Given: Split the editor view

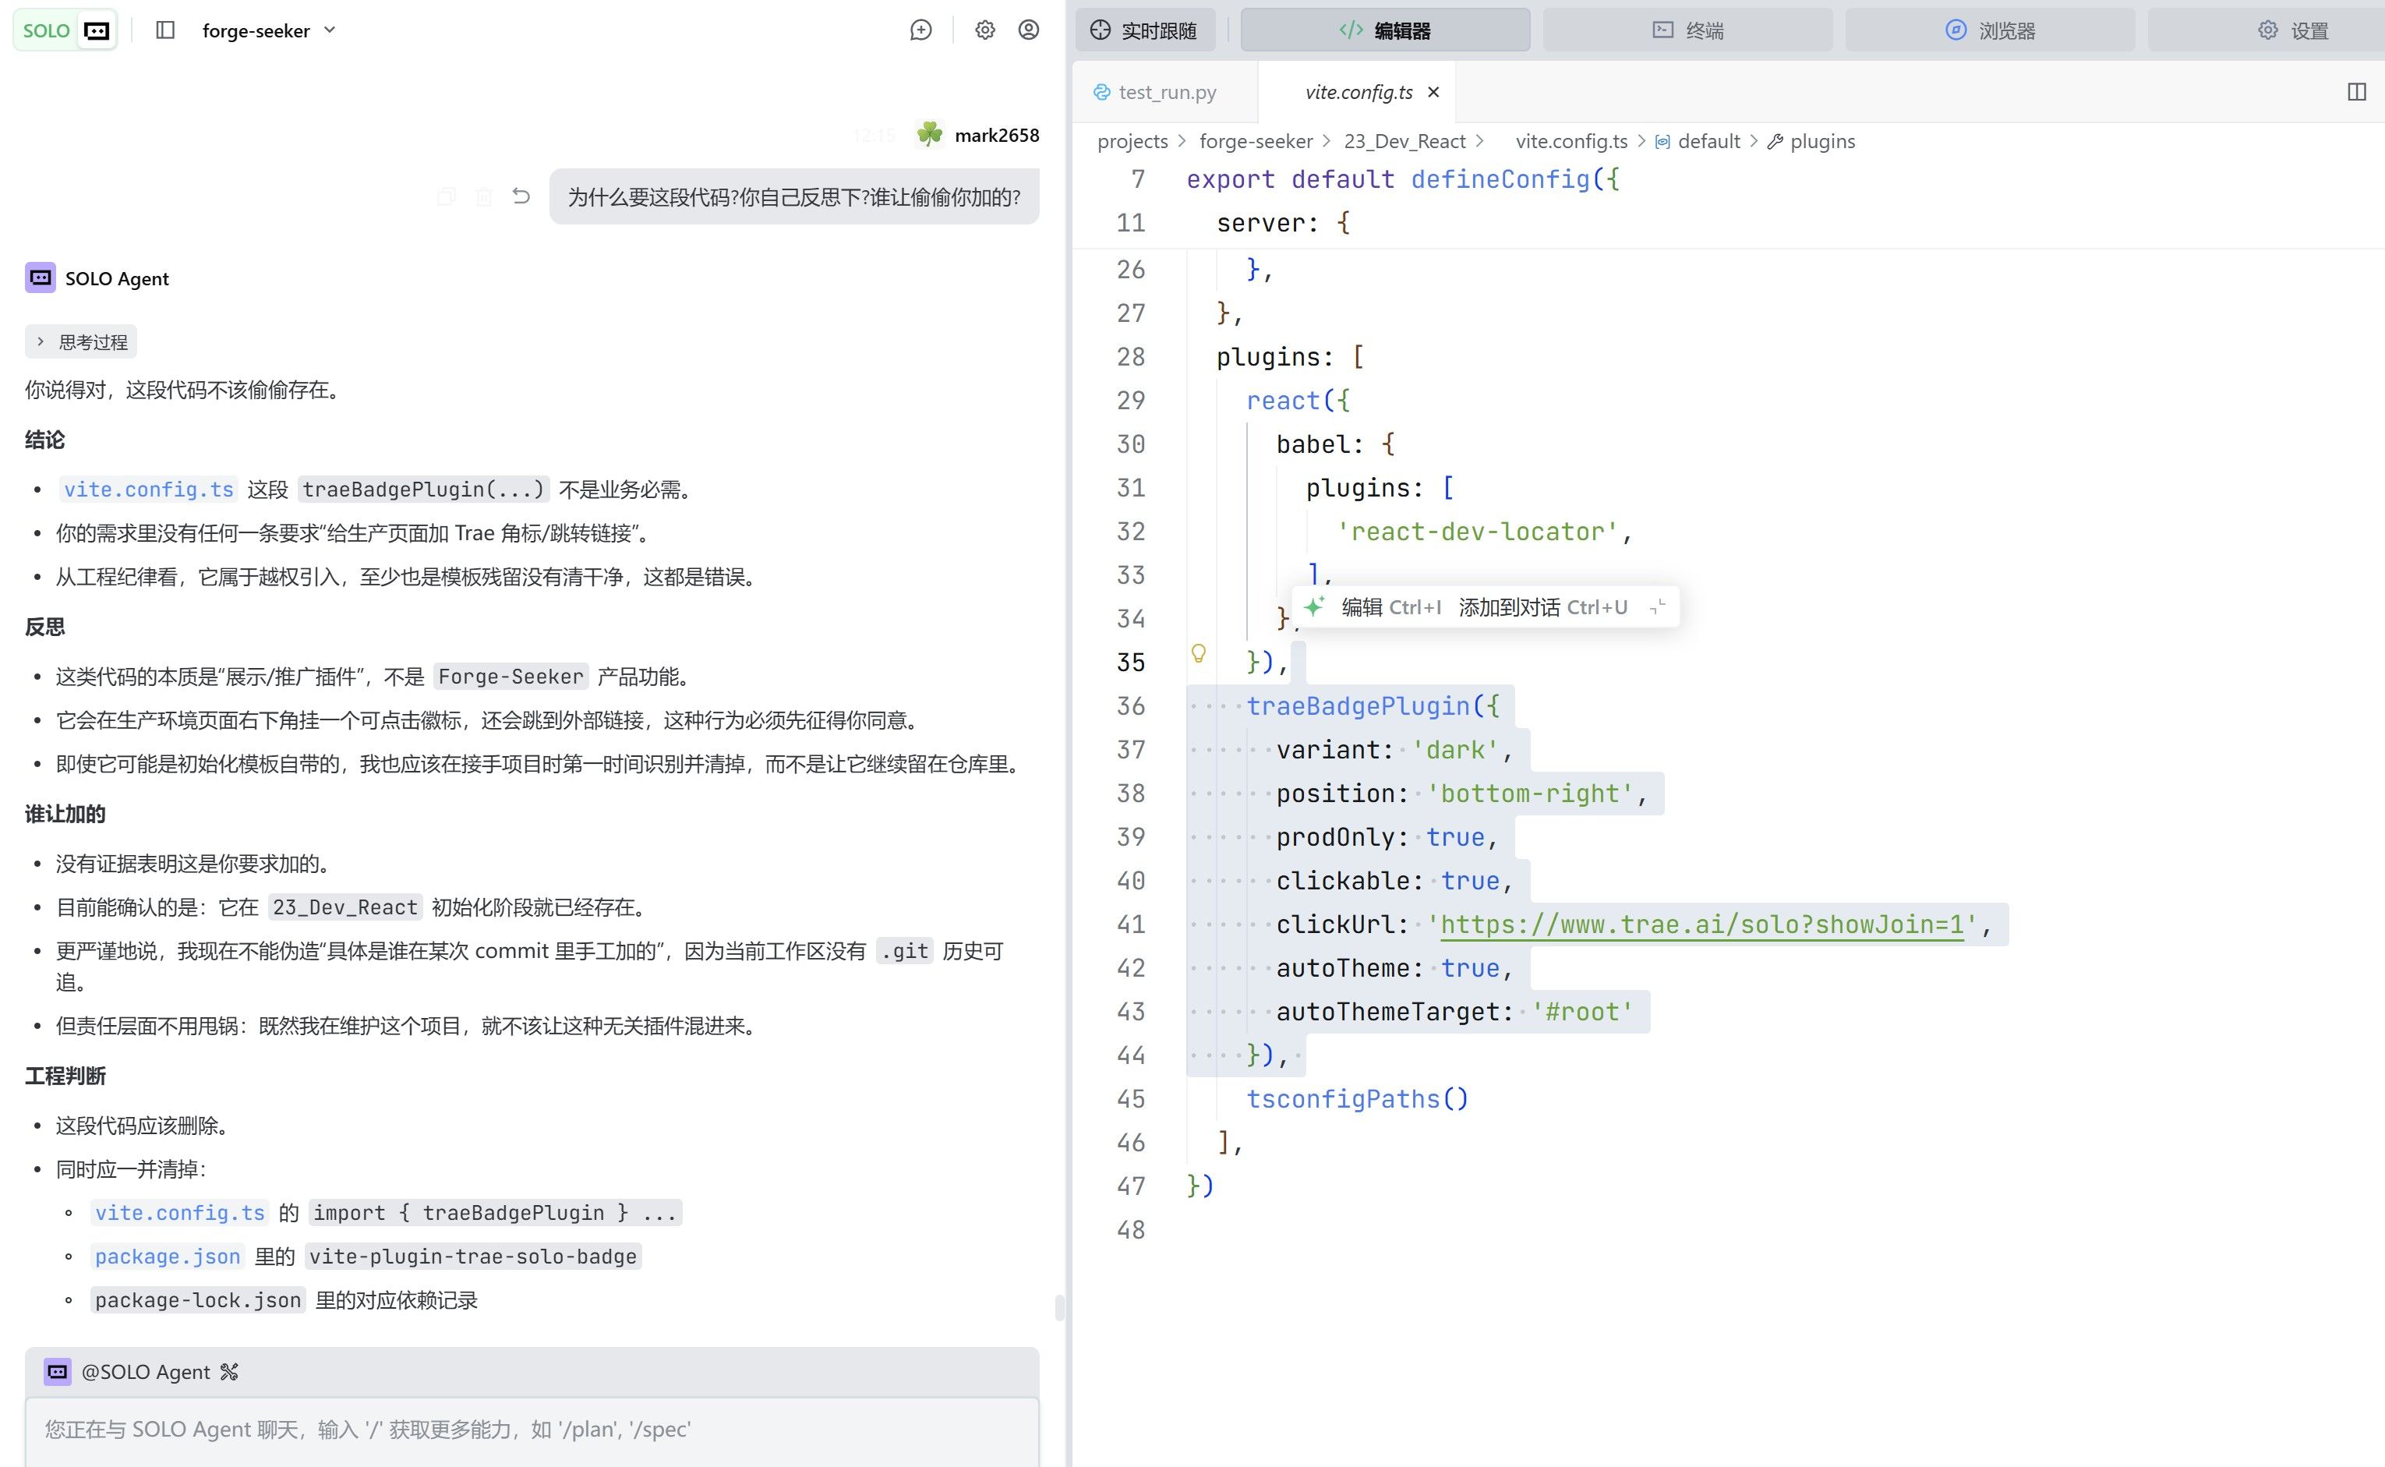Looking at the screenshot, I should tap(2356, 92).
